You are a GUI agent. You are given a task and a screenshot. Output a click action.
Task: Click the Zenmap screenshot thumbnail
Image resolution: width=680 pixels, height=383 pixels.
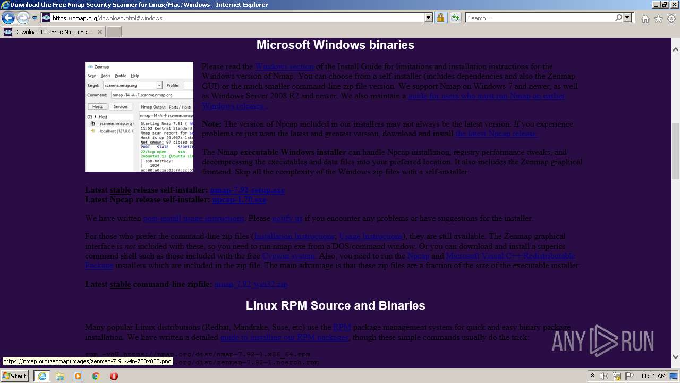pos(139,116)
